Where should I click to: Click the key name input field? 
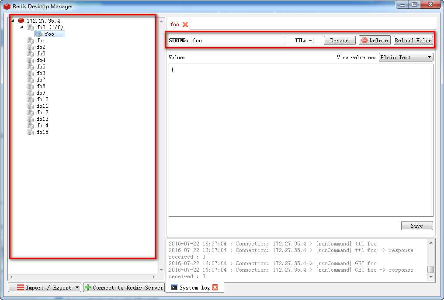click(x=239, y=41)
